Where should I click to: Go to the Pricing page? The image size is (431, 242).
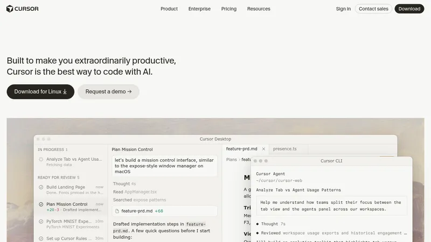pos(228,9)
